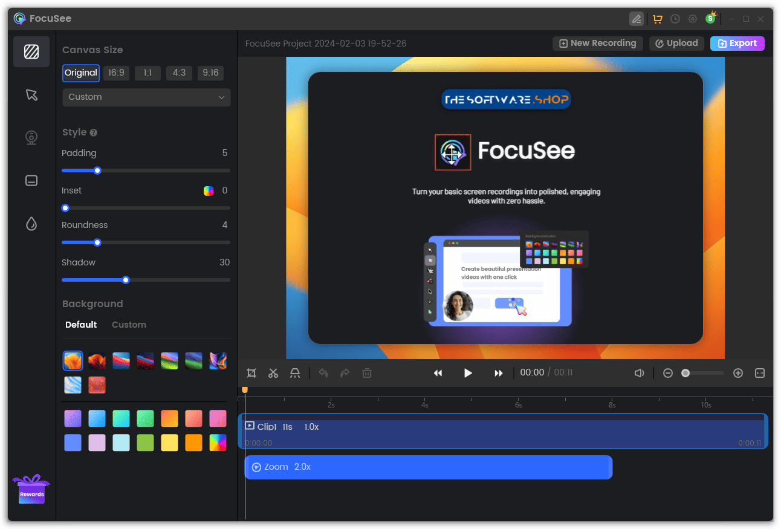781x529 pixels.
Task: Rewind with the skip backward button
Action: click(x=438, y=373)
